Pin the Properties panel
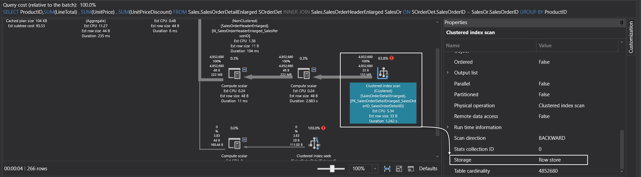 tap(622, 22)
